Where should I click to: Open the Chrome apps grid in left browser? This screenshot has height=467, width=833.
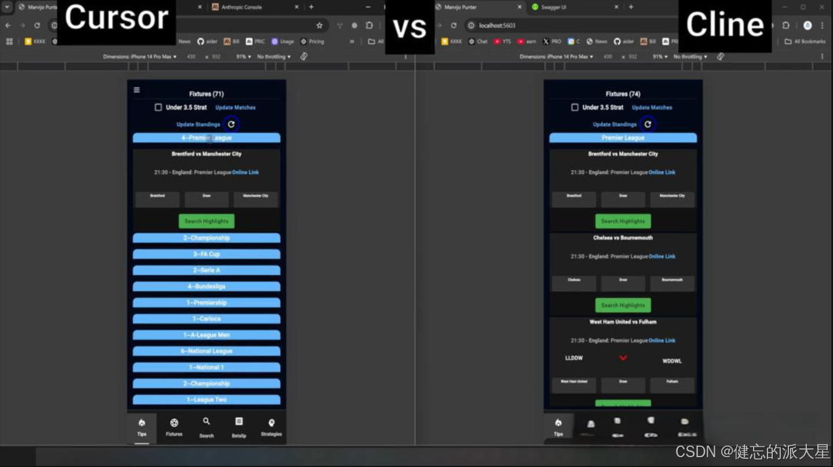[9, 42]
